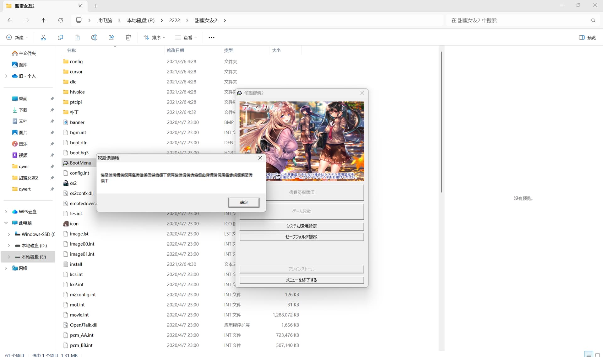603x357 pixels.
Task: Sort by 大小 column header
Action: pyautogui.click(x=276, y=50)
